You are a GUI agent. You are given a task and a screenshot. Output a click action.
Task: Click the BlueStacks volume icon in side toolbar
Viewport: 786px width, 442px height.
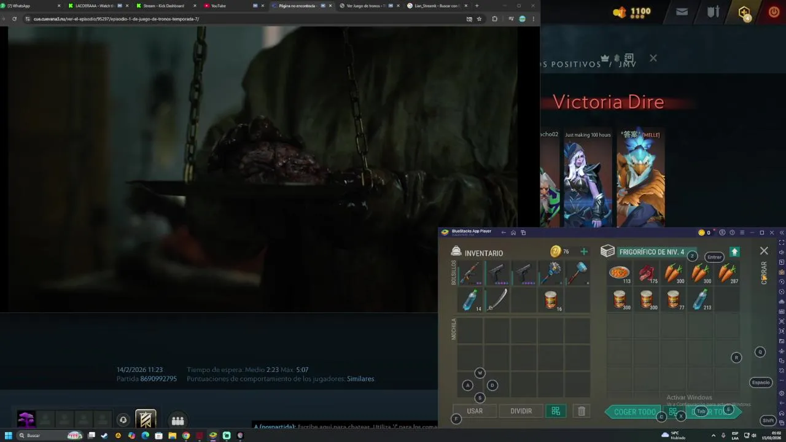[x=781, y=252]
